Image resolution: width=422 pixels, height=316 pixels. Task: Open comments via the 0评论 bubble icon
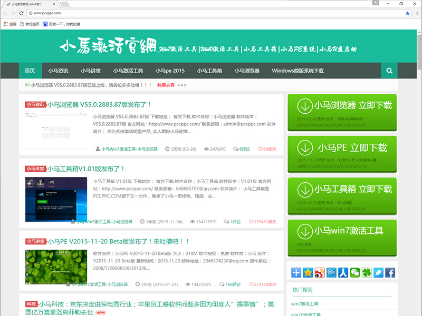pyautogui.click(x=236, y=149)
